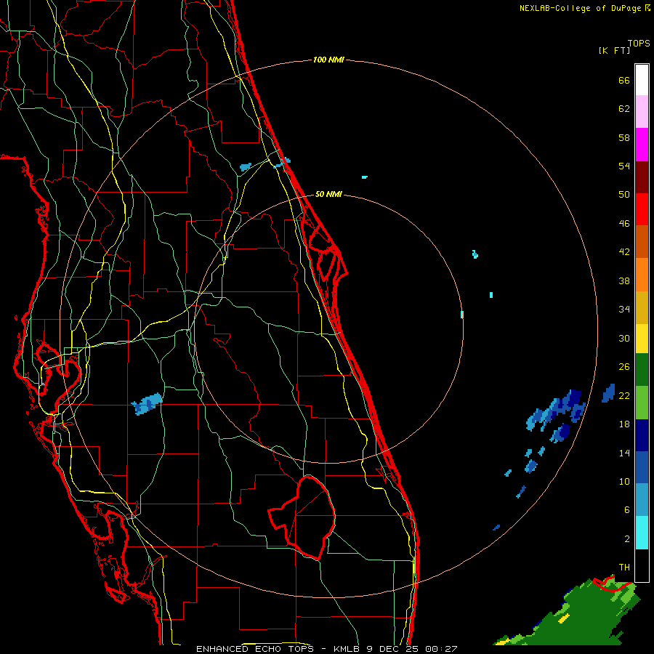Click the "34" legend value

624,310
